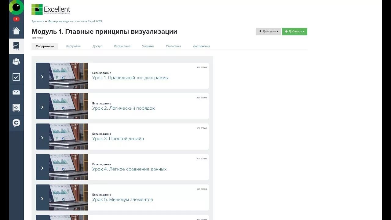
Task: Open the Chat bubble sidebar icon
Action: click(16, 123)
